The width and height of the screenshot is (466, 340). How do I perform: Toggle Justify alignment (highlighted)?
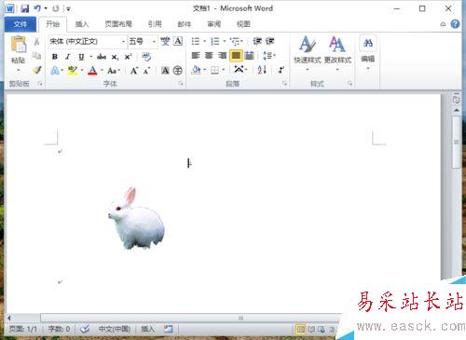(x=236, y=56)
